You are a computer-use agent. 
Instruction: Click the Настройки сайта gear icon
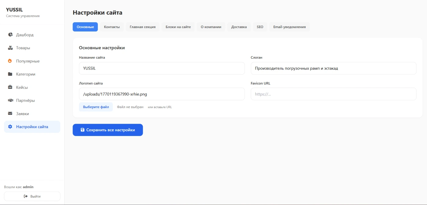click(10, 126)
